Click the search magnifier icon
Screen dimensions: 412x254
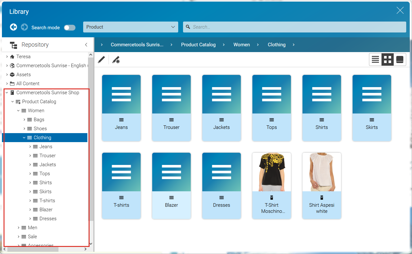(188, 27)
